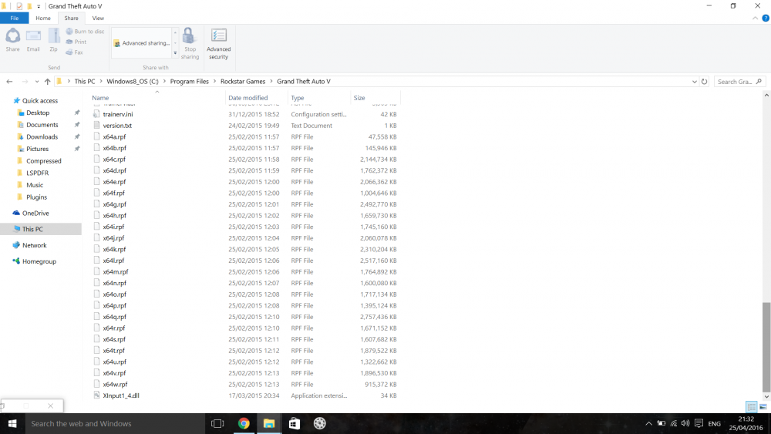This screenshot has height=434, width=771.
Task: Open the File tab
Action: tap(14, 19)
